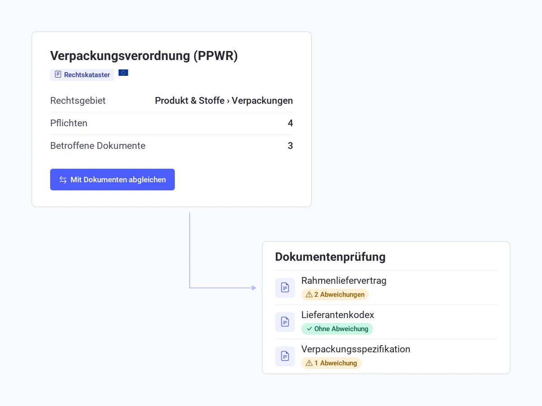Click the EU flag icon
Screen dimensions: 542x406
[x=123, y=73]
